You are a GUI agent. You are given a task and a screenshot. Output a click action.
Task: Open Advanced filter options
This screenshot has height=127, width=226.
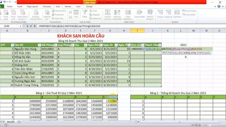(x=95, y=18)
